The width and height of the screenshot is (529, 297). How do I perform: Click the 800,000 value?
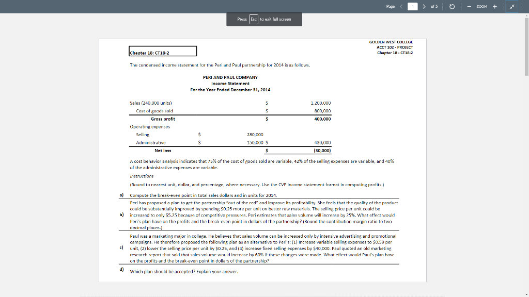pyautogui.click(x=322, y=111)
